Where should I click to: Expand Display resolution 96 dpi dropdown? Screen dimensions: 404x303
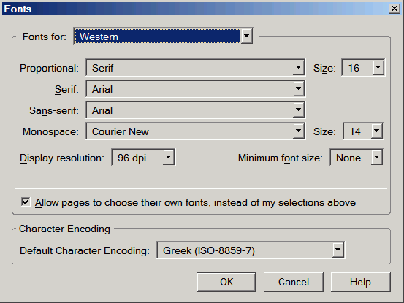click(143, 157)
